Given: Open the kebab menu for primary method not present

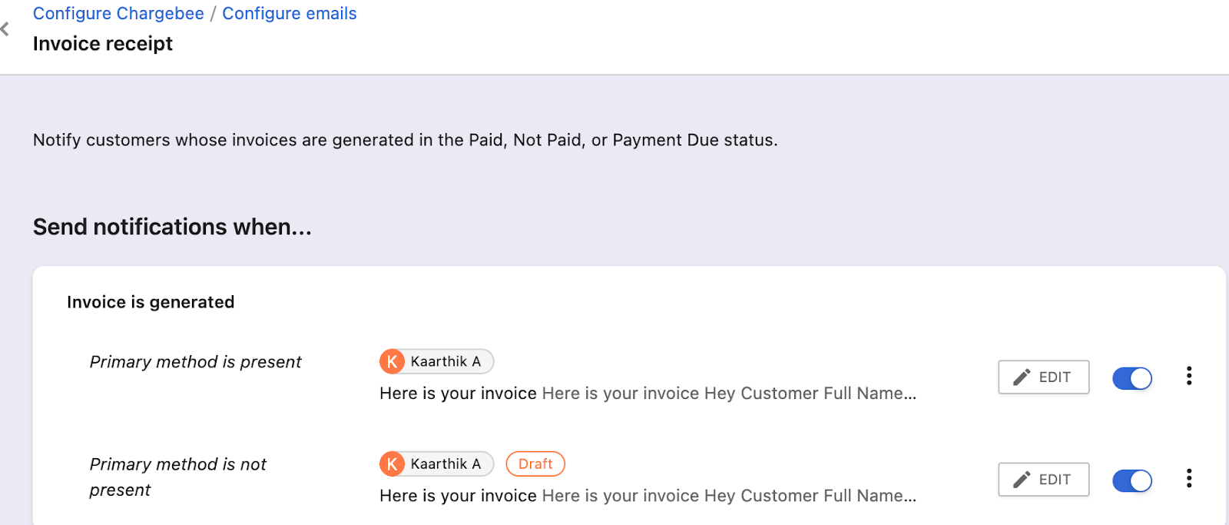Looking at the screenshot, I should tap(1188, 478).
